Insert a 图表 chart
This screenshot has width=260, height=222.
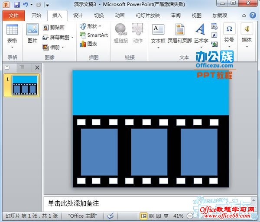coord(88,44)
